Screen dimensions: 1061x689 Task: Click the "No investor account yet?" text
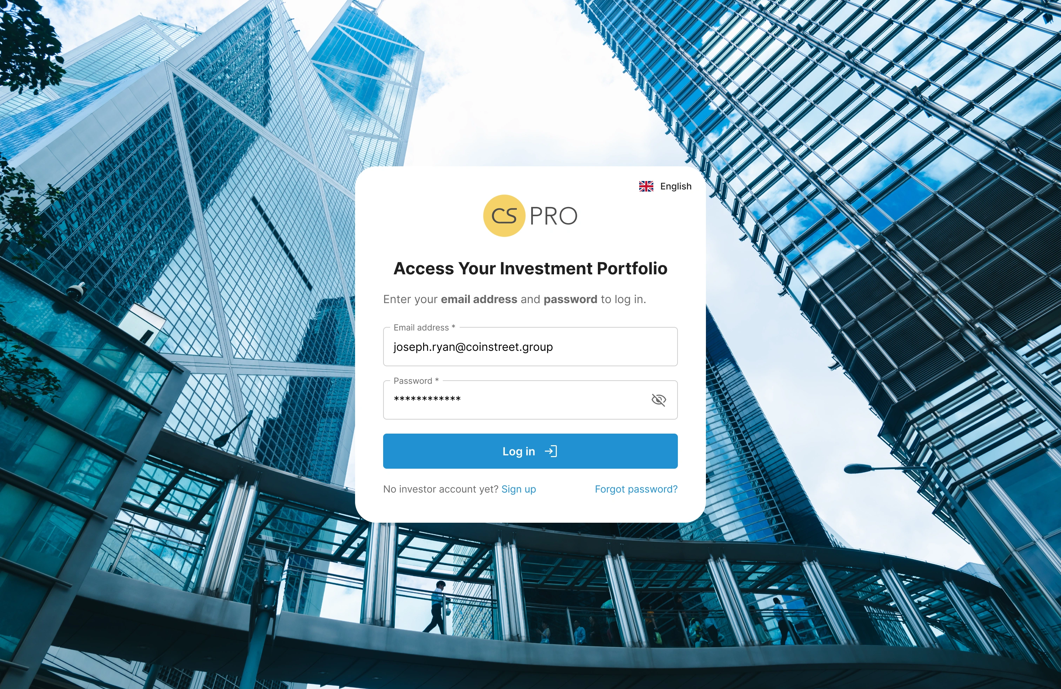tap(440, 489)
